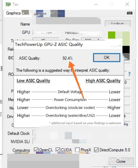
Task: Switch to the Sensors tab
Action: (40, 14)
